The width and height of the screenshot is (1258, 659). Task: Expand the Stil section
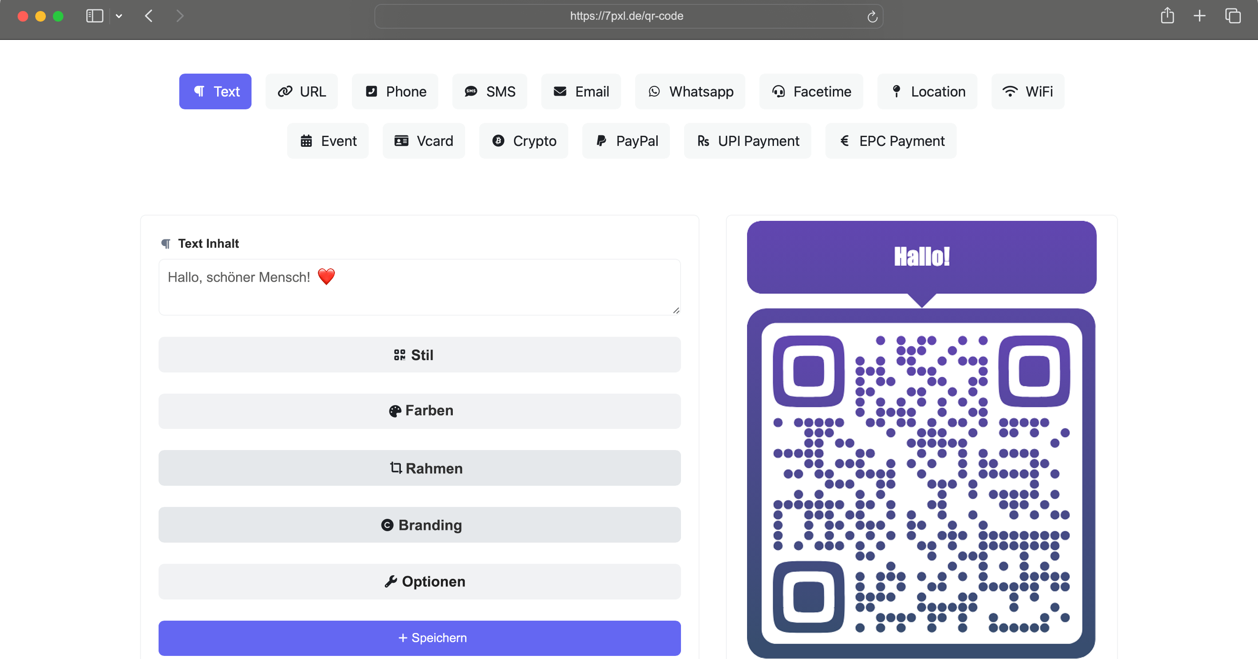[x=419, y=354]
